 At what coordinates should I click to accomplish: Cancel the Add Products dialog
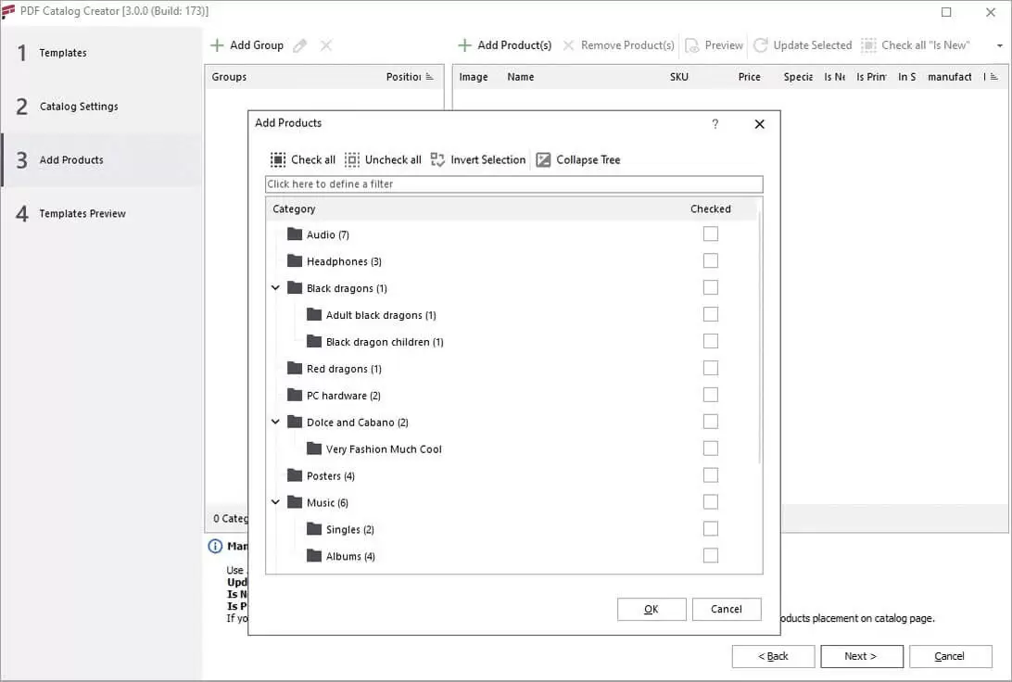pyautogui.click(x=726, y=609)
